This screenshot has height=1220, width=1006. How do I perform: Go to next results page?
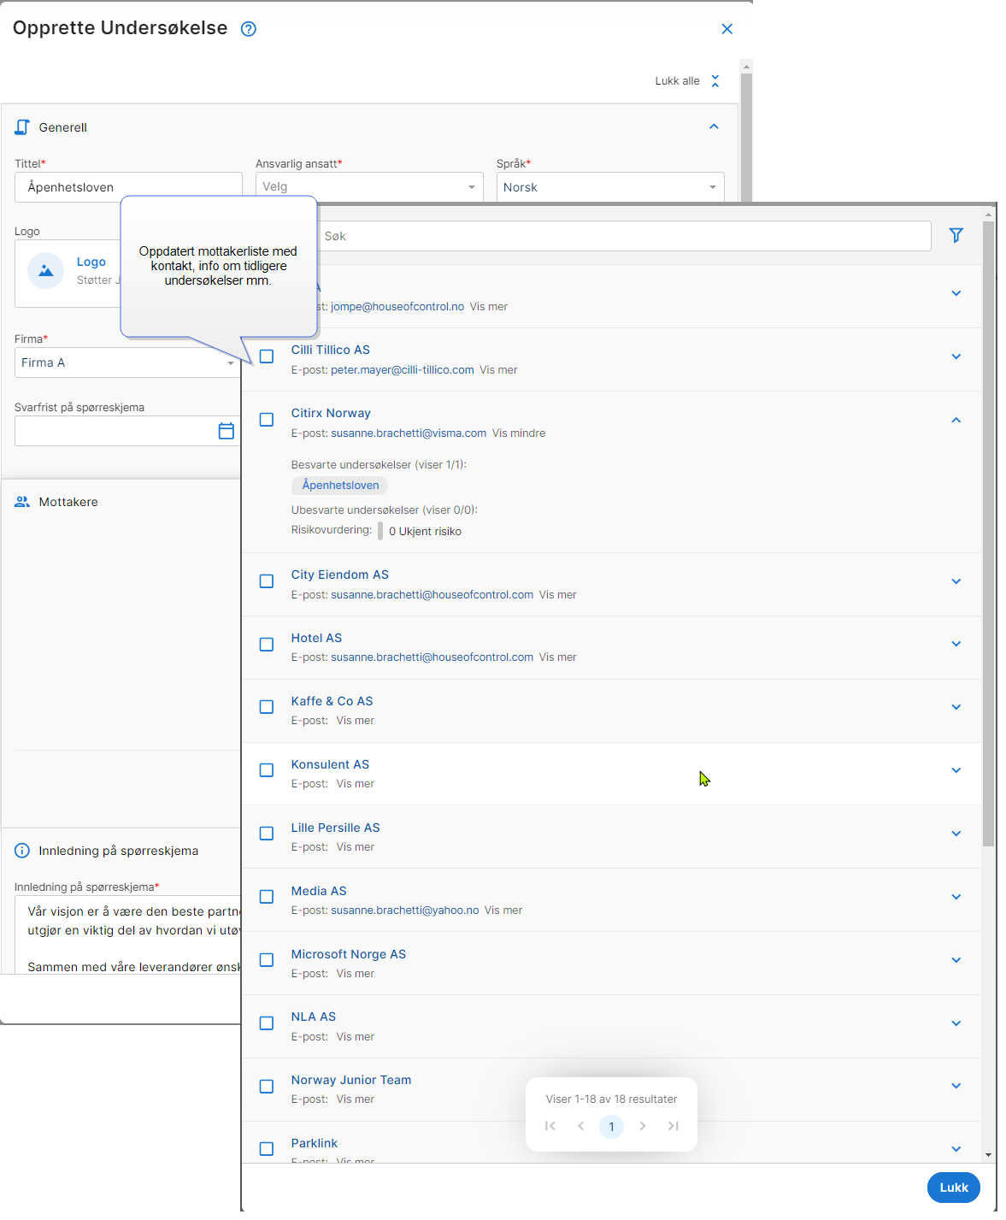tap(643, 1126)
